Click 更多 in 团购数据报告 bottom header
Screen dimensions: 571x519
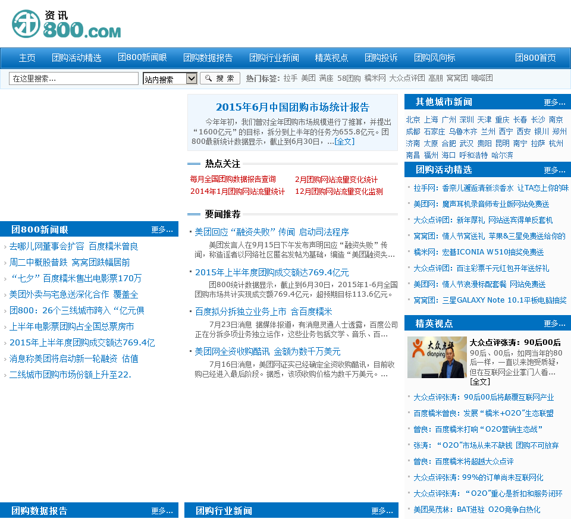pos(162,511)
